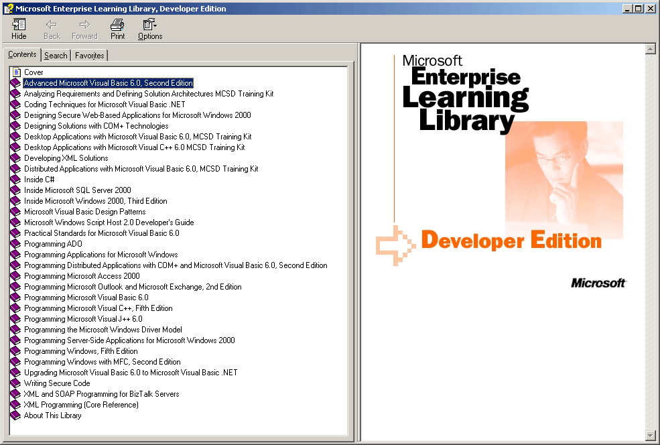Click book icon for Programming the Windows Driver Model

tap(15, 330)
